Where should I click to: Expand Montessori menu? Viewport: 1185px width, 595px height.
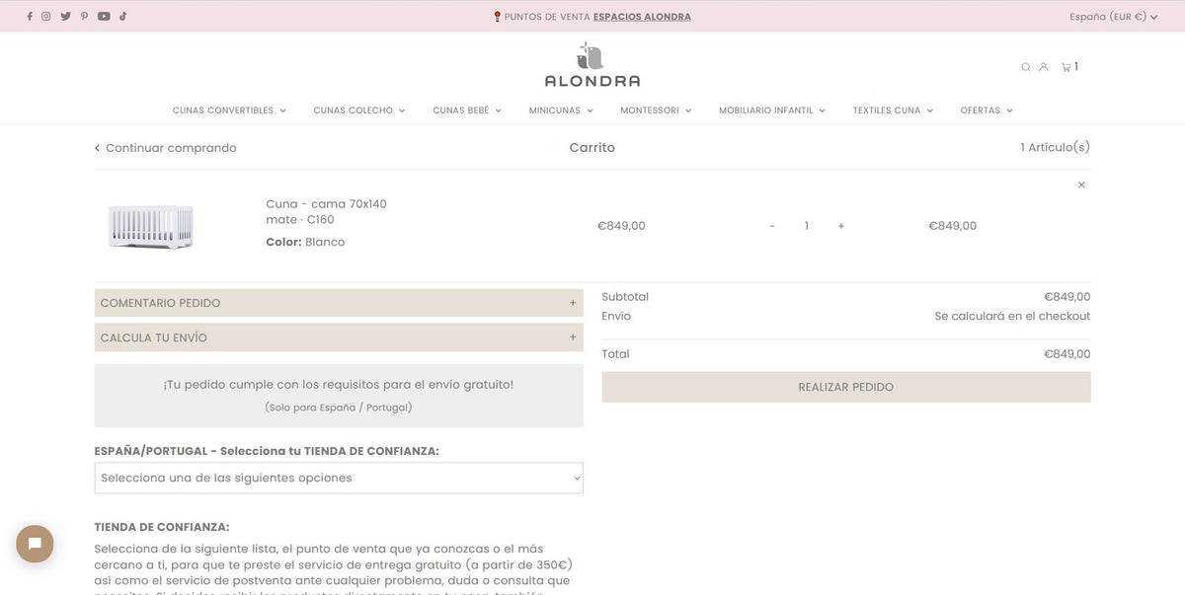point(656,111)
